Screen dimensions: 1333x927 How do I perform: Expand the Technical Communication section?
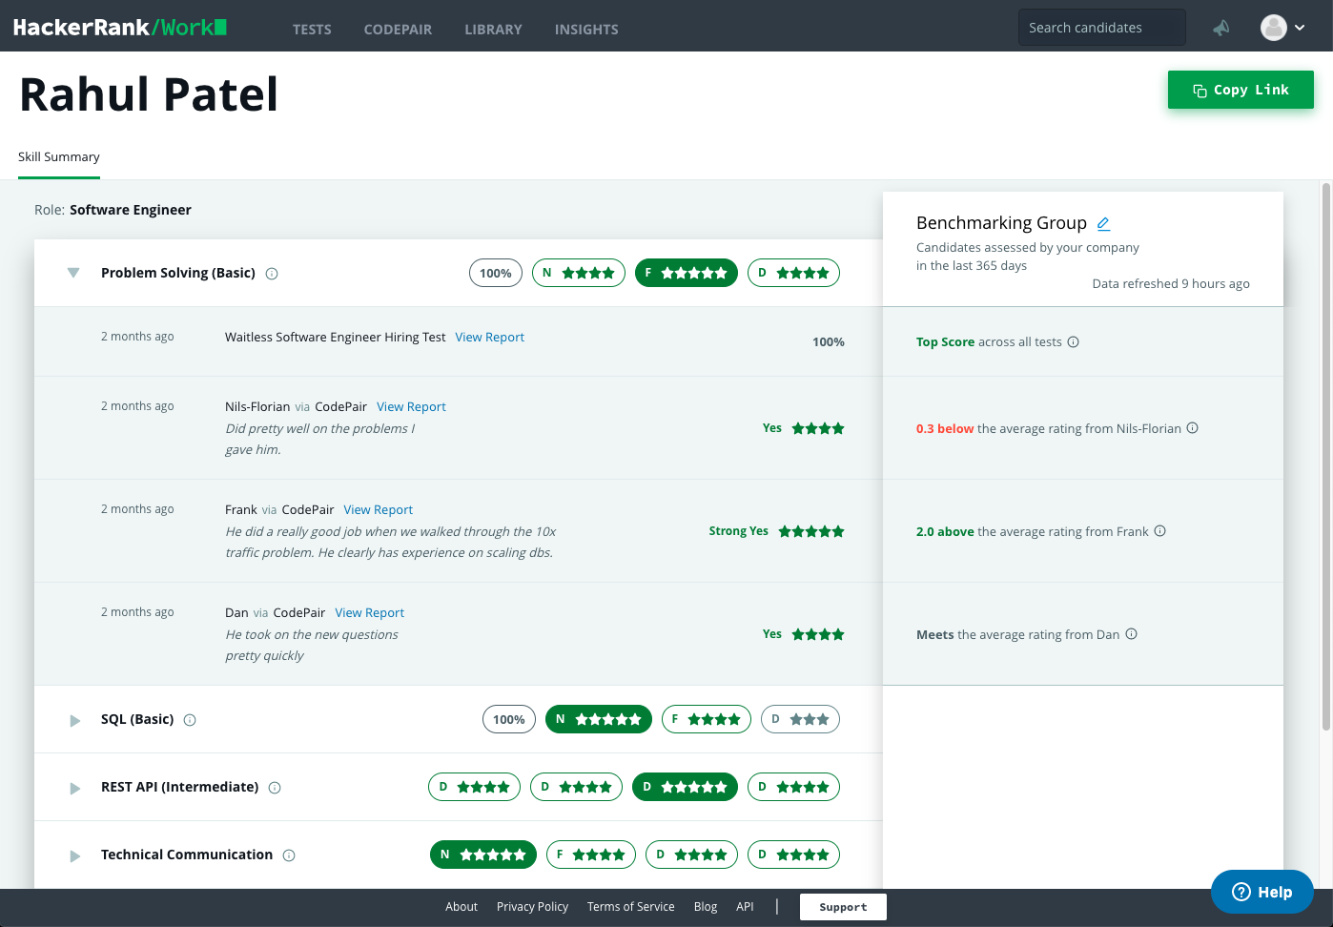click(74, 855)
